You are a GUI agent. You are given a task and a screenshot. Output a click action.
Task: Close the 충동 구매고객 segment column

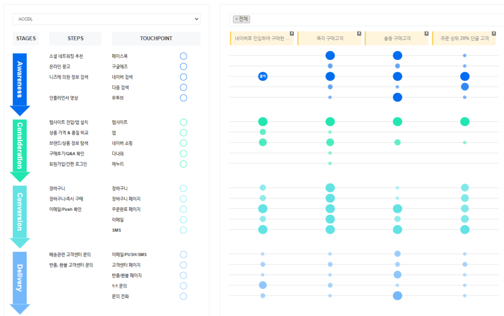[426, 33]
